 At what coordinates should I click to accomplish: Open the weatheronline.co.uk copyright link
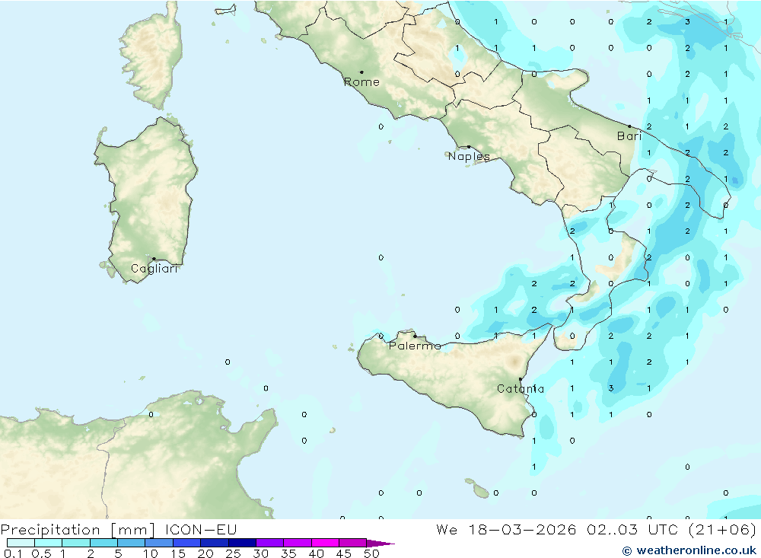[x=689, y=550]
